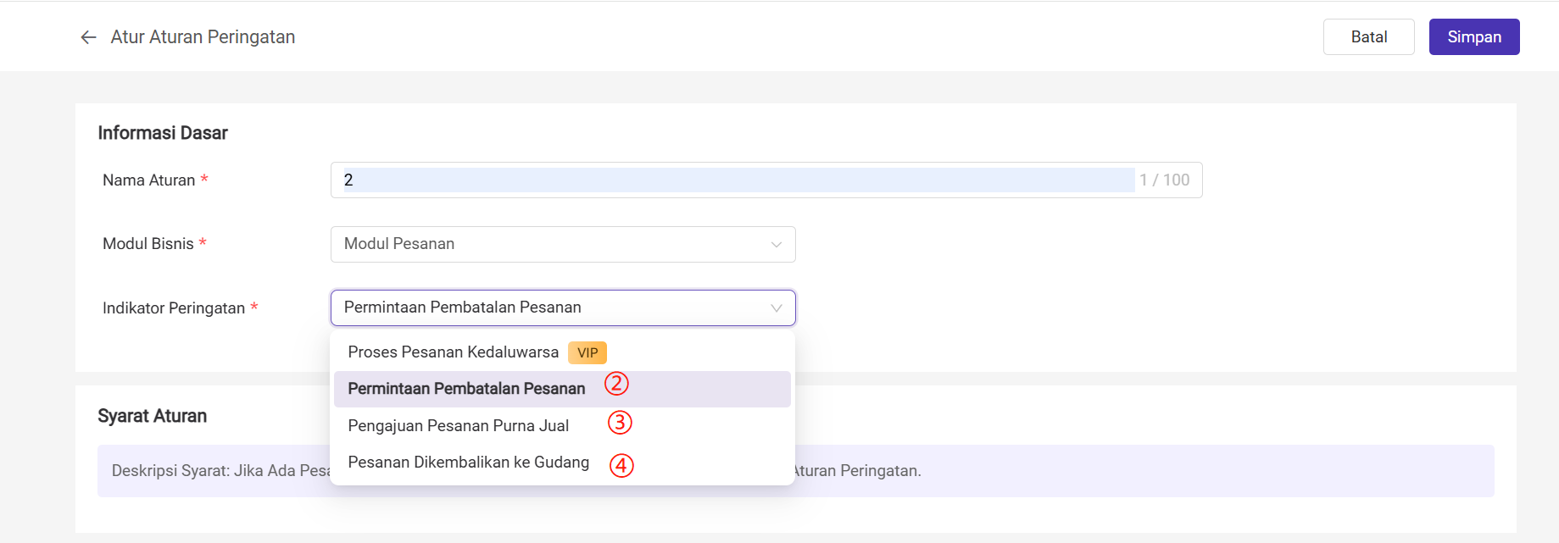Select Pengajuan Pesanan Purna Jual option
This screenshot has width=1559, height=543.
[458, 426]
